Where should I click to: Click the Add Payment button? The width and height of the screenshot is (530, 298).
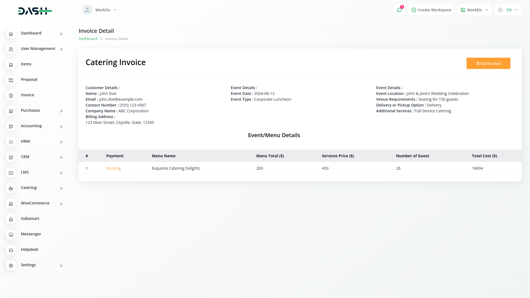488,63
